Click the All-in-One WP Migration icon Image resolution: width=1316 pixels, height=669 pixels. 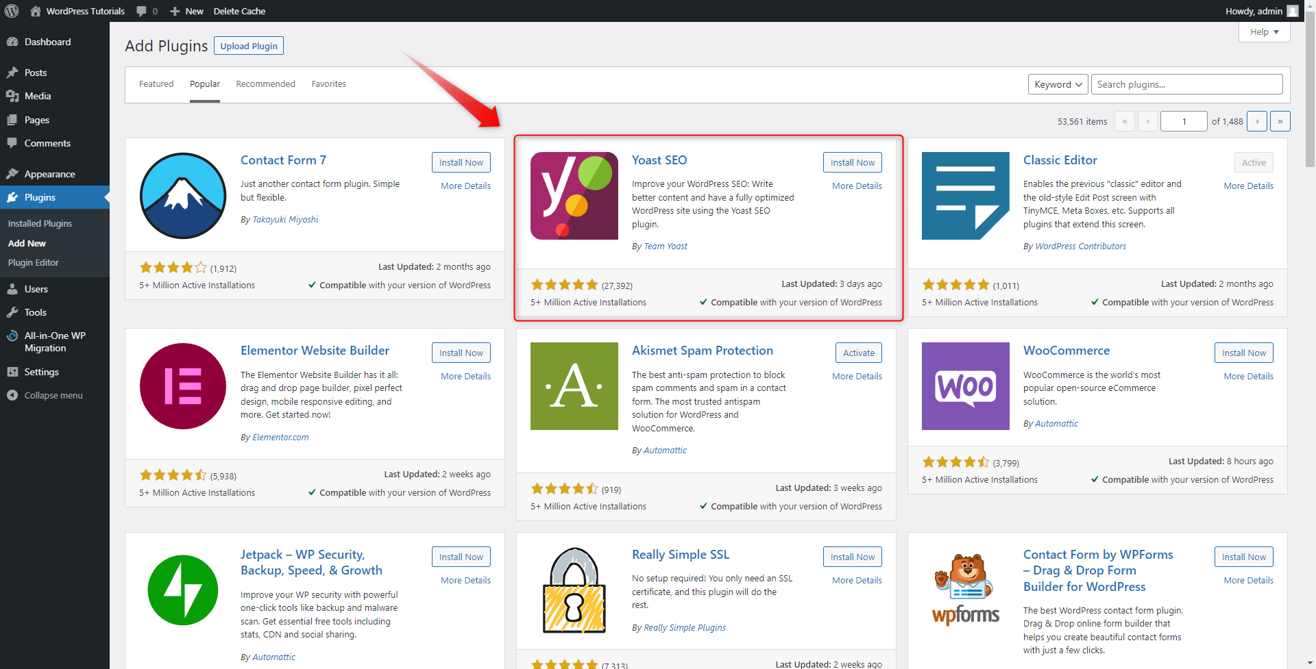coord(12,336)
